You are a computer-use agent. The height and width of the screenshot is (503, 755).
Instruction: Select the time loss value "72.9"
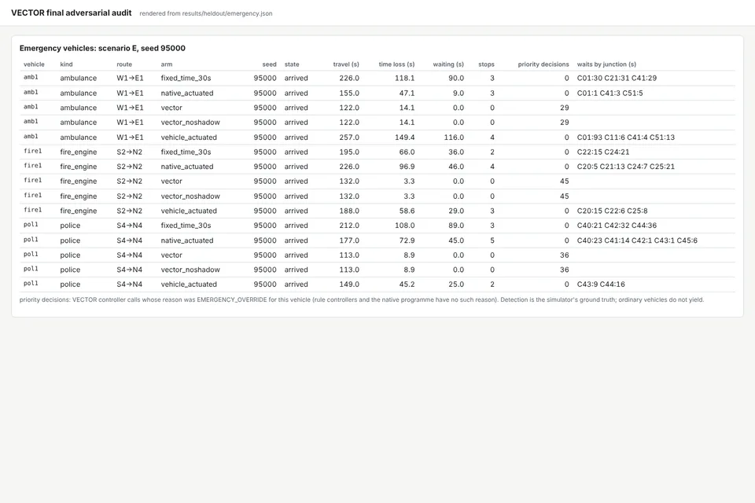(x=407, y=240)
